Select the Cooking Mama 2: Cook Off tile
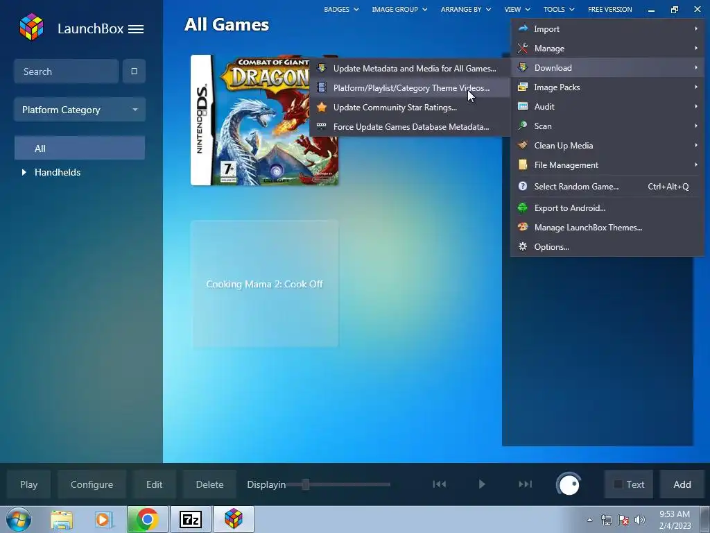The height and width of the screenshot is (533, 710). tap(264, 284)
